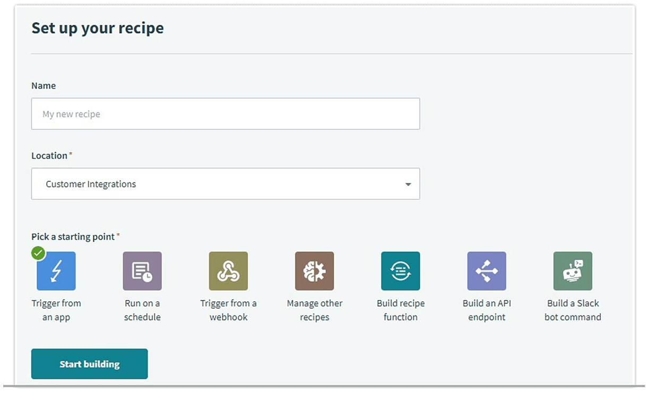This screenshot has height=394, width=647.
Task: Toggle the green checkmark on the selected tile
Action: coord(38,253)
